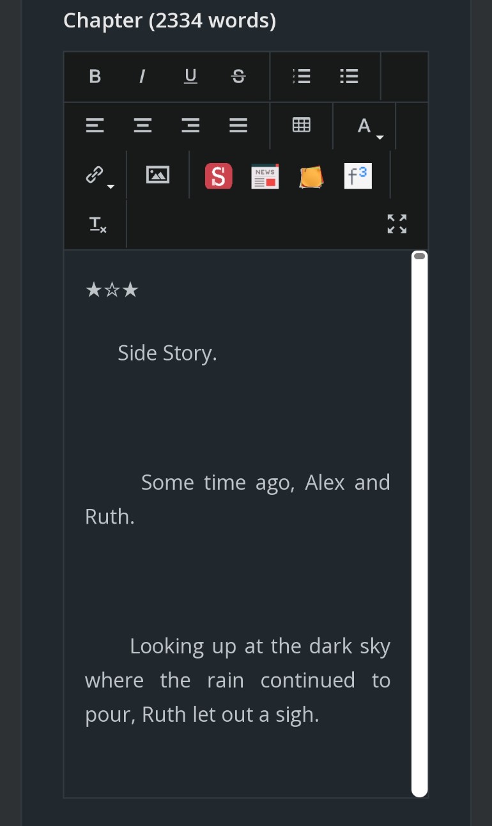Image resolution: width=492 pixels, height=826 pixels.
Task: Insert an image
Action: [x=158, y=175]
